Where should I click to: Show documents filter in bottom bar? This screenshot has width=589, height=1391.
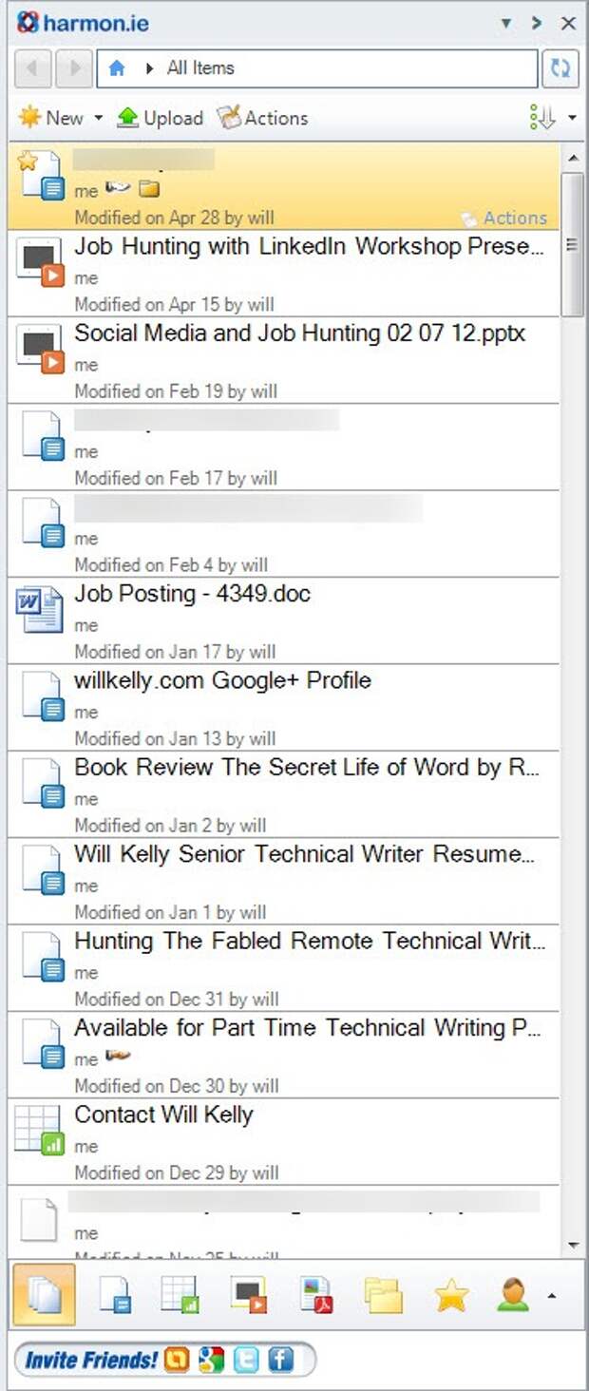tap(115, 1295)
